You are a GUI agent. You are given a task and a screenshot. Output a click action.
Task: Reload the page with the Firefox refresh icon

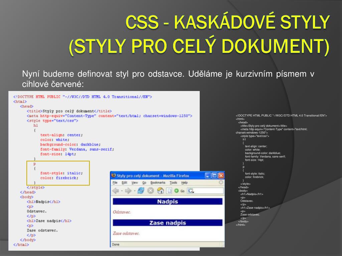(141, 191)
